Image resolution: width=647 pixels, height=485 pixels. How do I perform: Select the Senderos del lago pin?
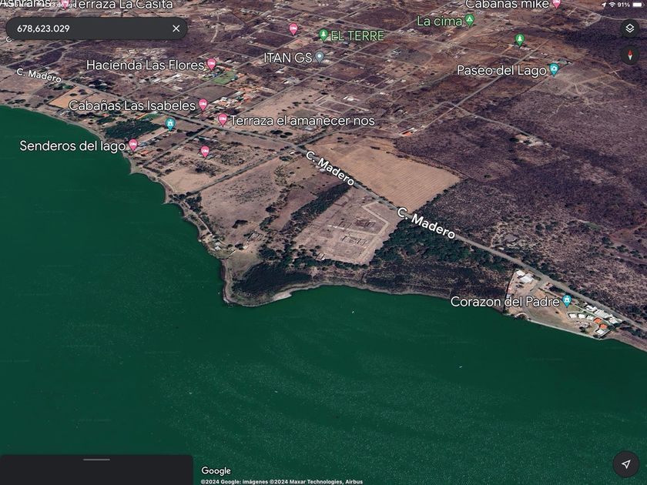pyautogui.click(x=133, y=145)
